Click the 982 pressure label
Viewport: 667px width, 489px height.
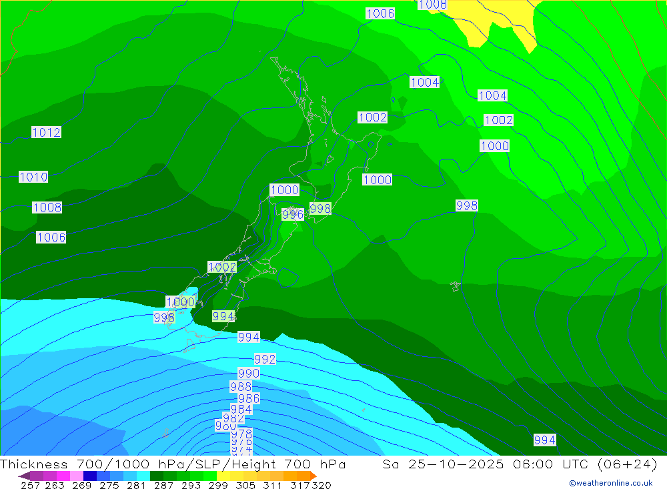click(233, 418)
